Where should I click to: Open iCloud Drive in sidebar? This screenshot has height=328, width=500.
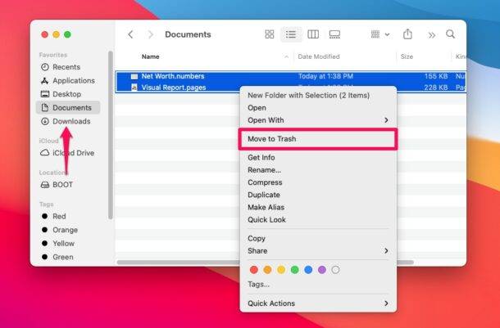tap(72, 153)
